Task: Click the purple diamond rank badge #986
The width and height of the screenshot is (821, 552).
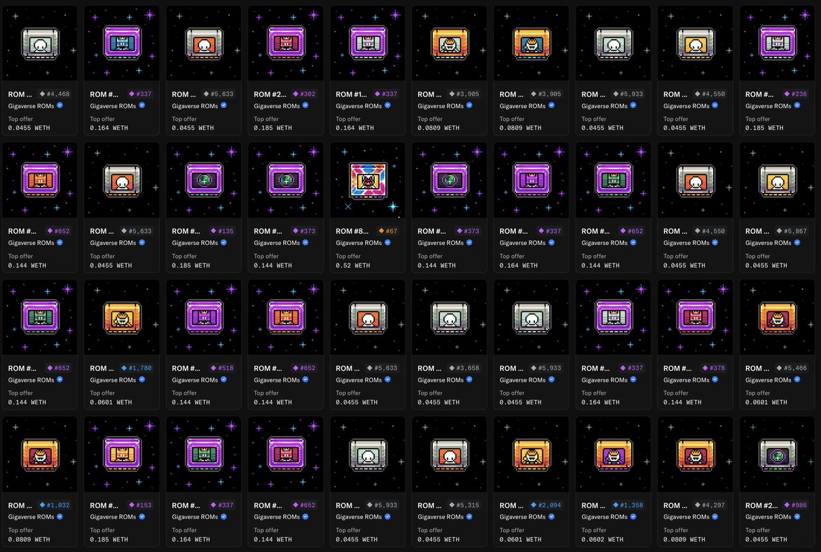Action: 795,505
